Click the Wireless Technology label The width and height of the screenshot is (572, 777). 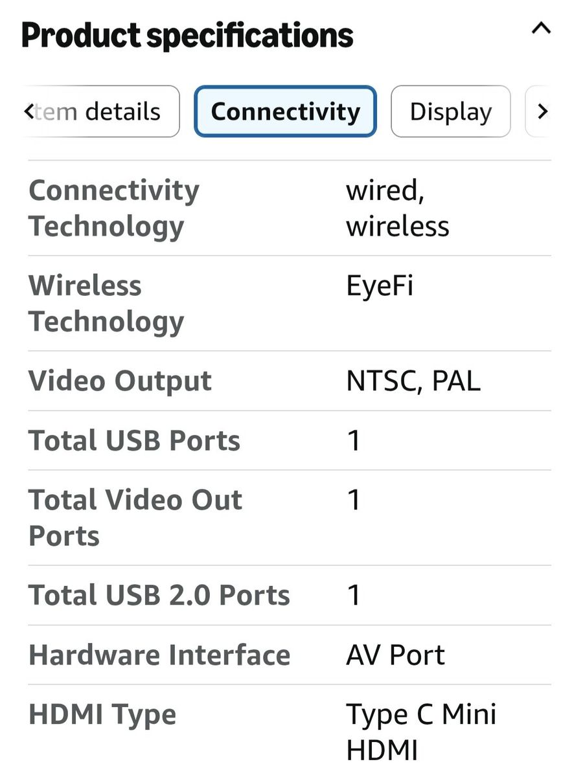[x=106, y=303]
